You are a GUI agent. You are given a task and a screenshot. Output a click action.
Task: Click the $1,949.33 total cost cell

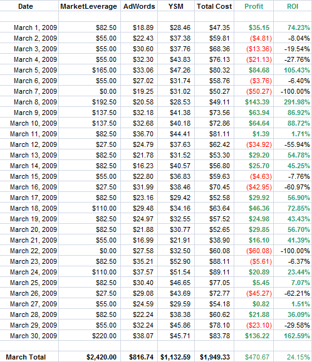tap(214, 357)
